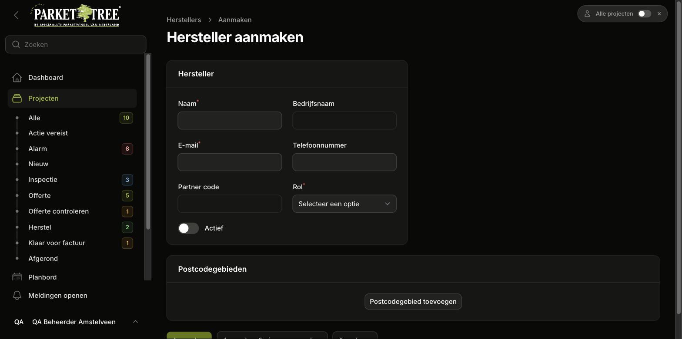Select Offerte controleren filter

[59, 211]
